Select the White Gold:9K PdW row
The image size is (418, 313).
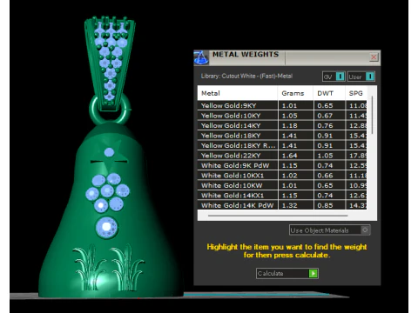[x=282, y=165]
